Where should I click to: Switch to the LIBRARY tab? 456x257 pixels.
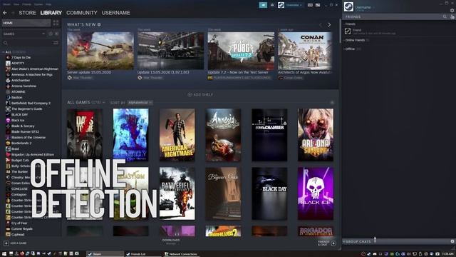(51, 13)
